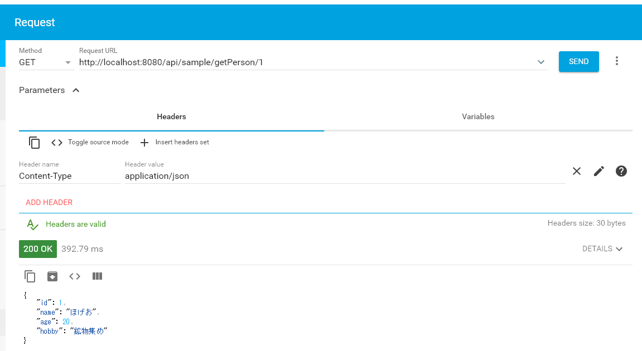Image resolution: width=642 pixels, height=351 pixels.
Task: Send the GET request
Action: (578, 61)
